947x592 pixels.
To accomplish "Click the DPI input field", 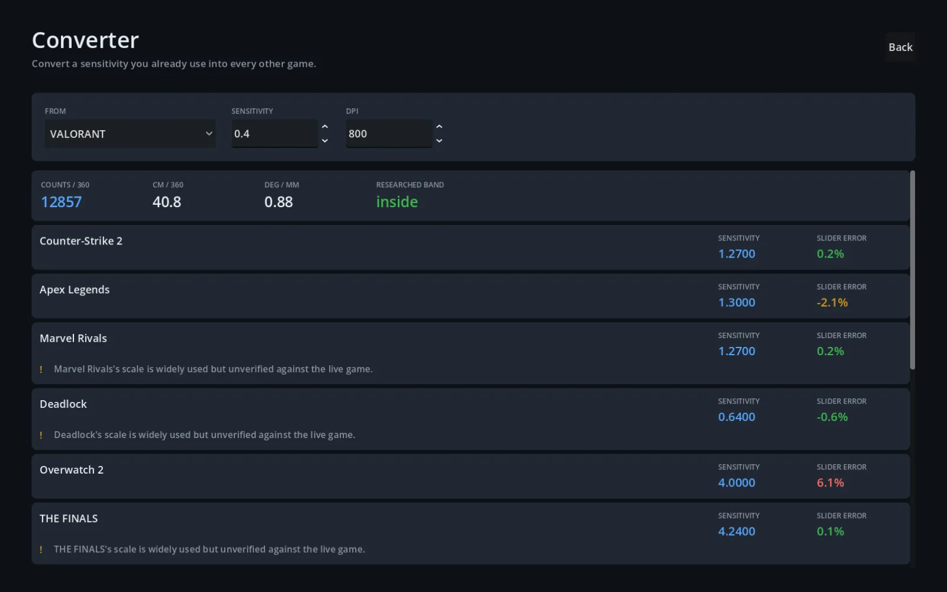I will coord(389,134).
